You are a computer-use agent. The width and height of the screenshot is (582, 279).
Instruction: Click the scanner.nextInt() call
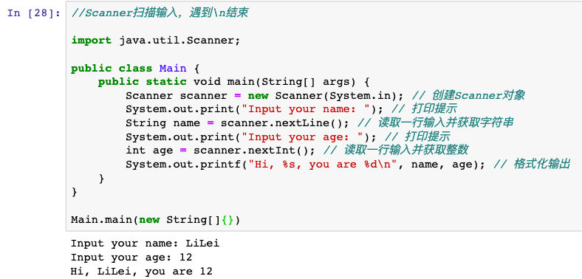pos(254,151)
